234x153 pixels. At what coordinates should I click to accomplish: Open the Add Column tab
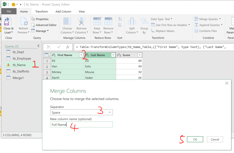click(63, 11)
